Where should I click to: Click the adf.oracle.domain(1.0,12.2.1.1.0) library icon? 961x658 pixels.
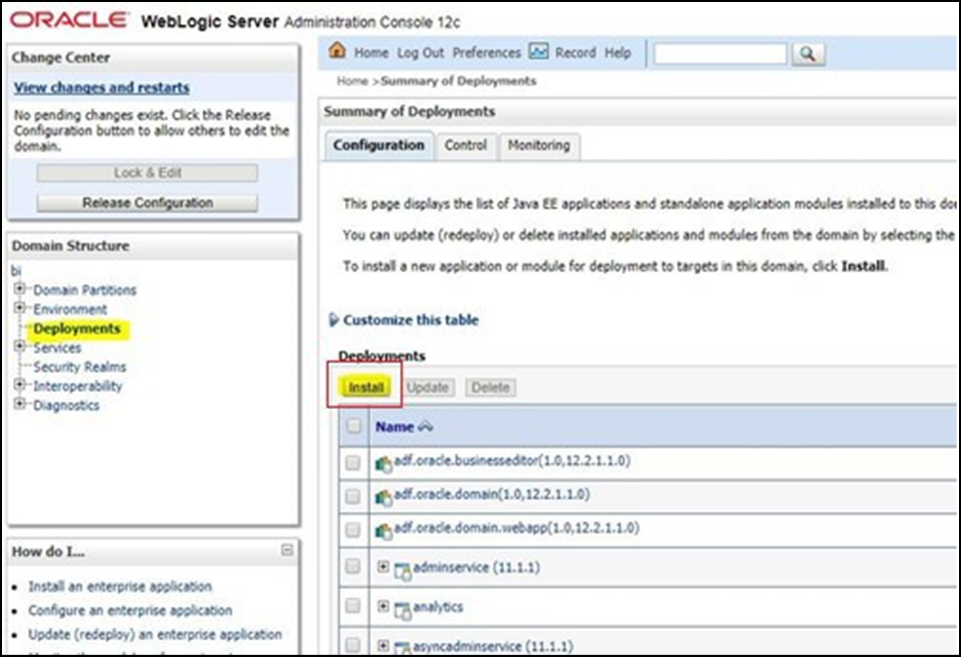(x=384, y=497)
